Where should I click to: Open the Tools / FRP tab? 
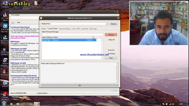[x=76, y=29]
